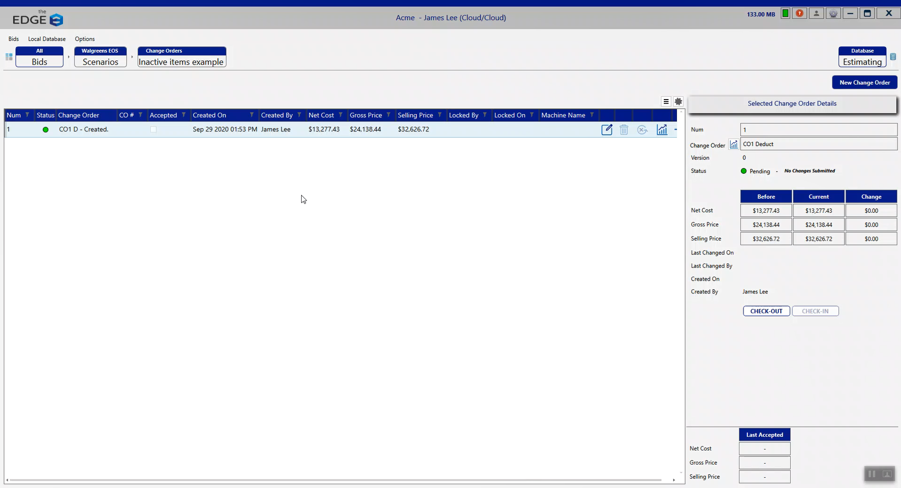Open the Net Cost column filter

tap(340, 115)
